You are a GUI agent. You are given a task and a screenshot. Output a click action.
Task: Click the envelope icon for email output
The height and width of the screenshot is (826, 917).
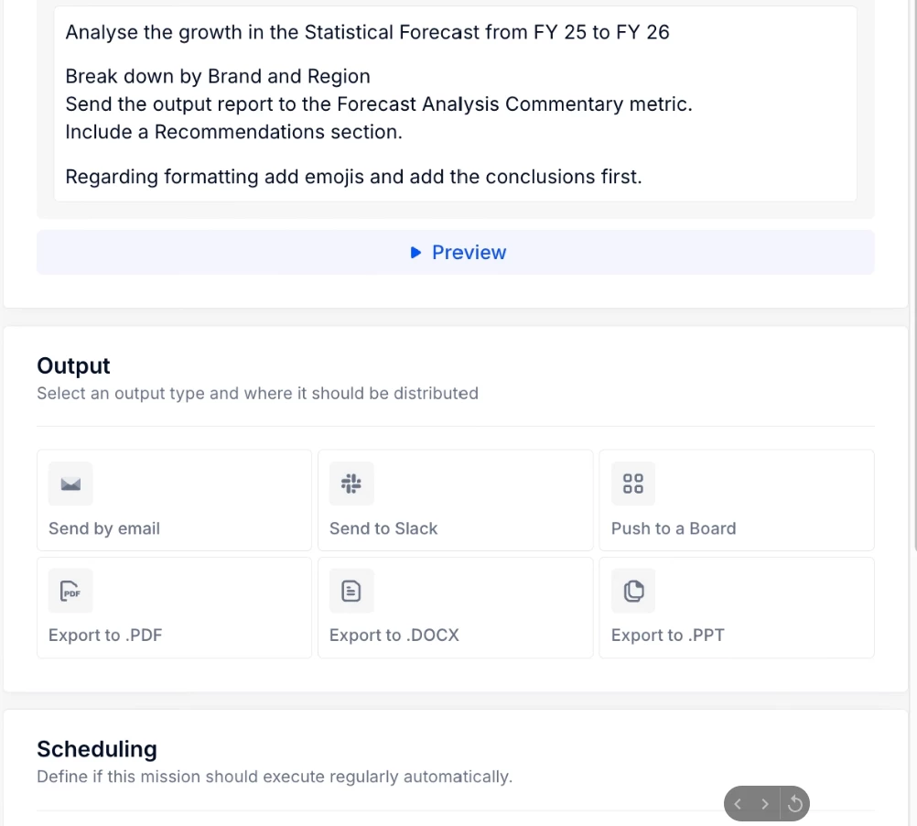click(70, 484)
